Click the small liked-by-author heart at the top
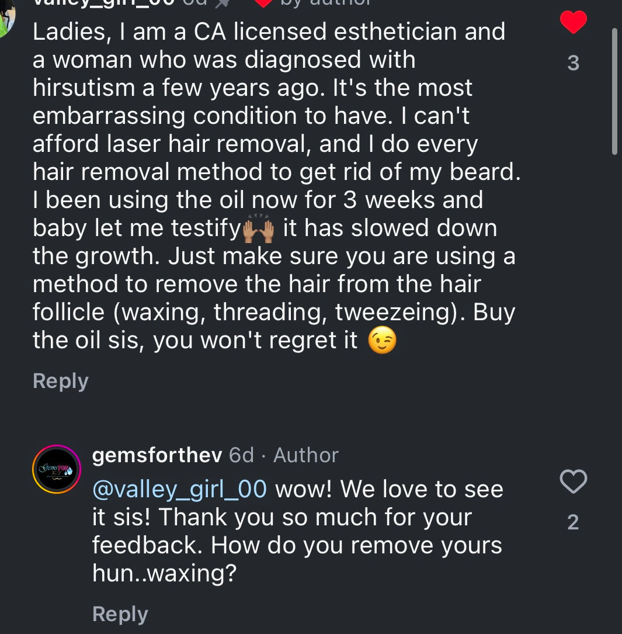Viewport: 622px width, 634px height. (264, 2)
